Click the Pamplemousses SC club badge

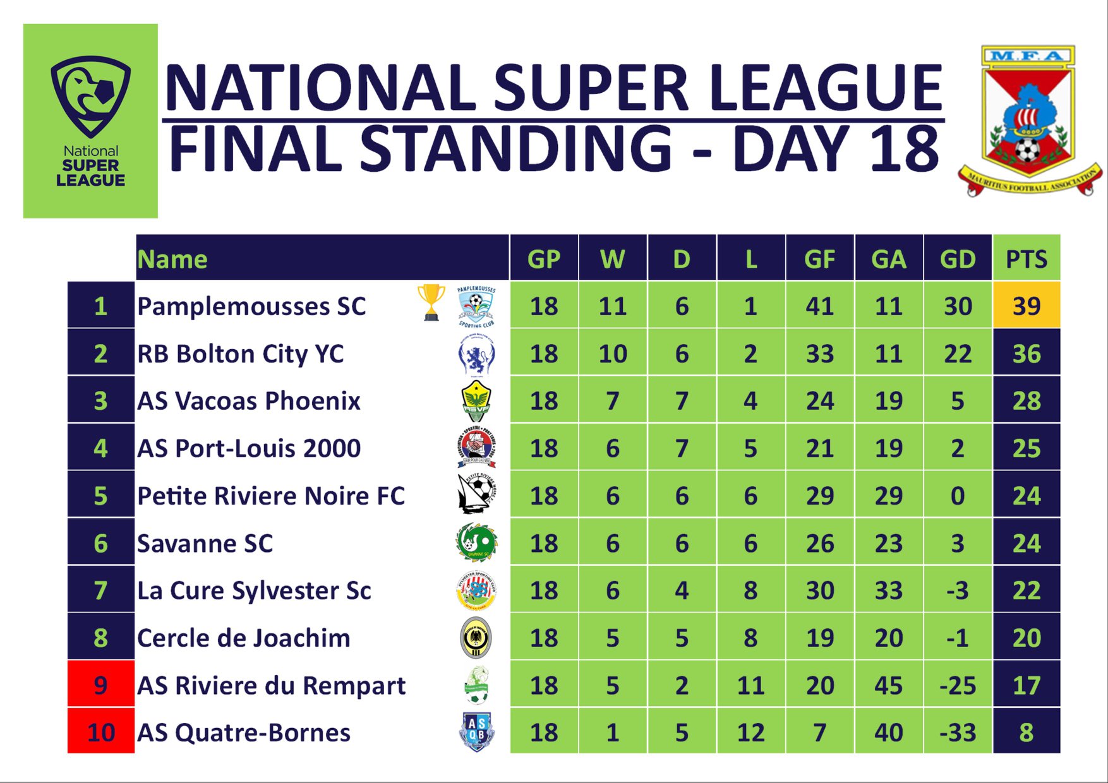[x=476, y=306]
